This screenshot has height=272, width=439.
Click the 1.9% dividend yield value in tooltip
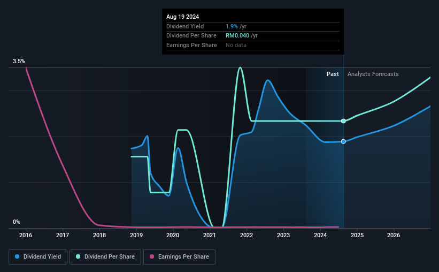232,26
